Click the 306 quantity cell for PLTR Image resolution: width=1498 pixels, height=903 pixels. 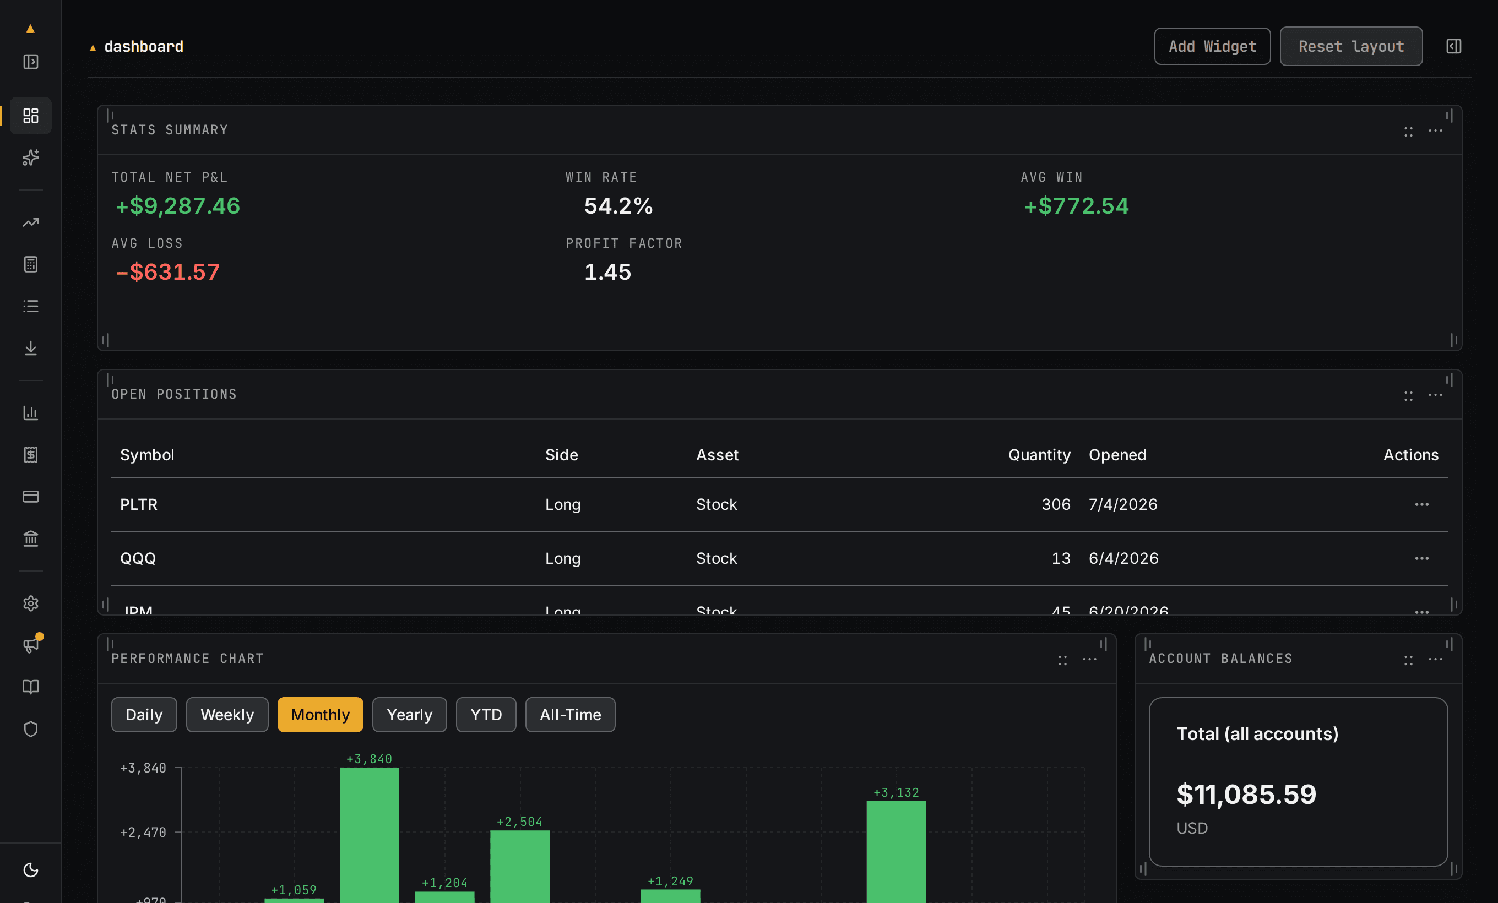1056,504
